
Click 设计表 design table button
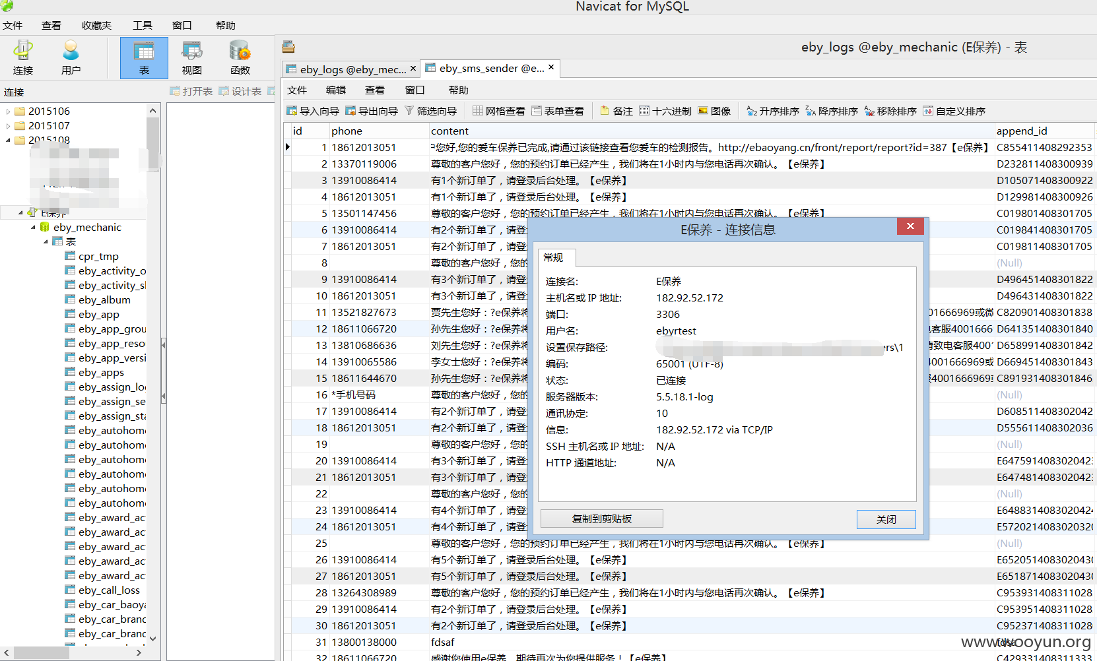coord(240,91)
